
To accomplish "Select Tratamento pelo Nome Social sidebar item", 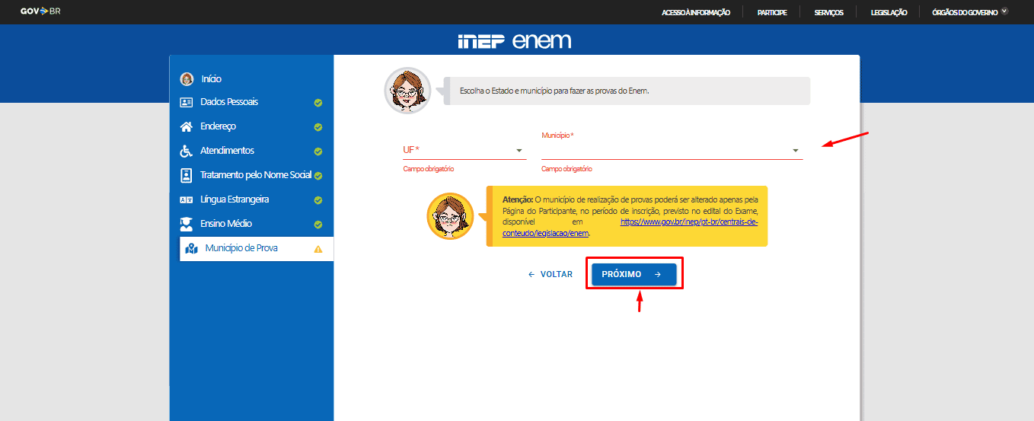I will [x=255, y=175].
